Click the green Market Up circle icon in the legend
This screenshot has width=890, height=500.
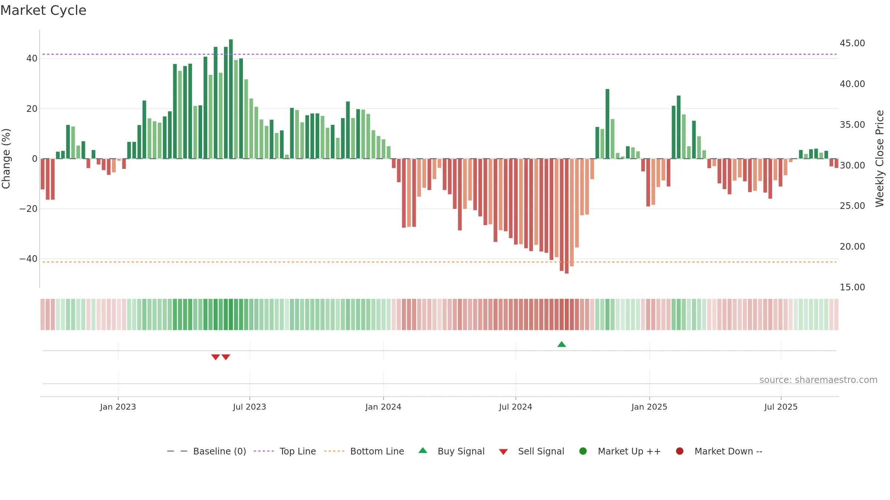(583, 451)
